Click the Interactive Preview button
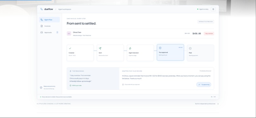The image size is (256, 118). pyautogui.click(x=206, y=22)
